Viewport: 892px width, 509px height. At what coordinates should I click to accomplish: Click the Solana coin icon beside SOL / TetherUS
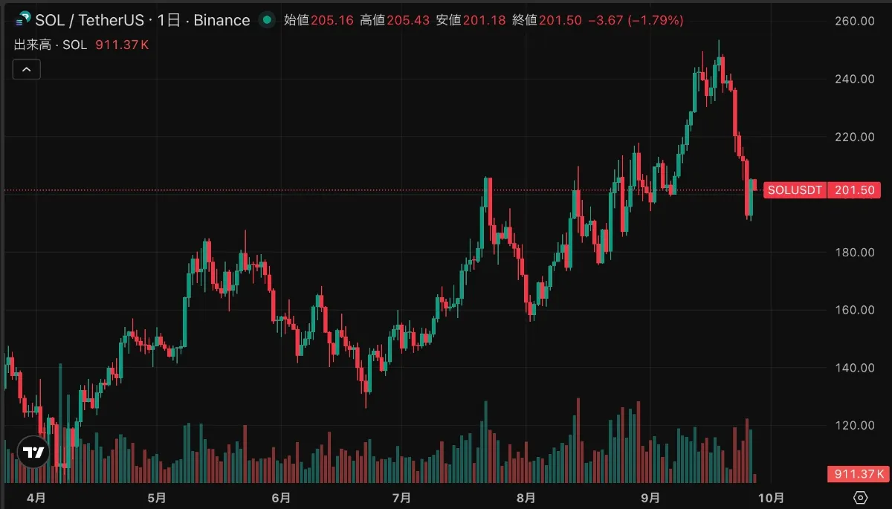pyautogui.click(x=23, y=19)
